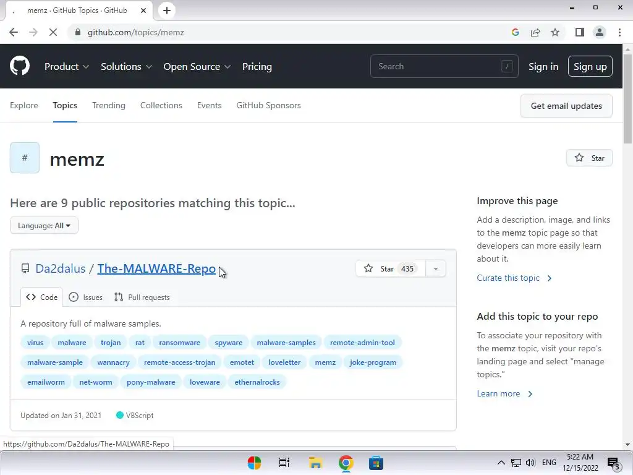Click the malware-samples topic tag
The image size is (633, 475).
[x=286, y=343]
